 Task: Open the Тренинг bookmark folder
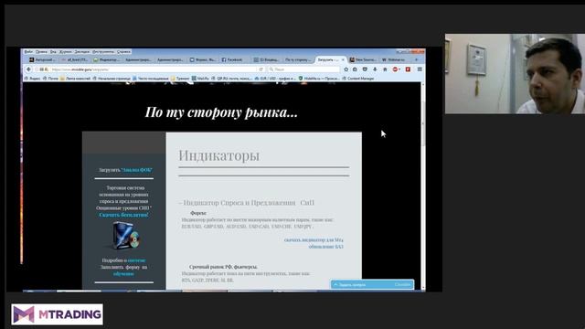tap(180, 79)
